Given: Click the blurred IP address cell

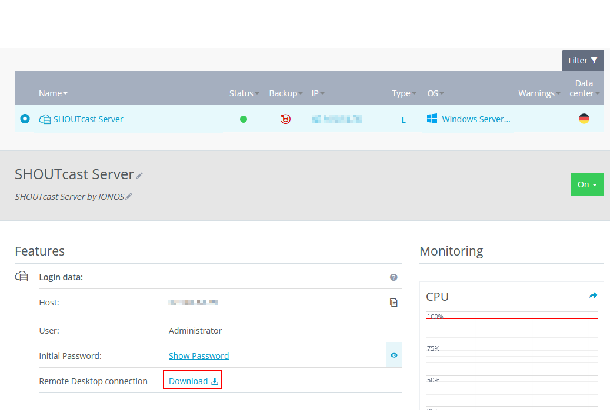Looking at the screenshot, I should pos(336,119).
